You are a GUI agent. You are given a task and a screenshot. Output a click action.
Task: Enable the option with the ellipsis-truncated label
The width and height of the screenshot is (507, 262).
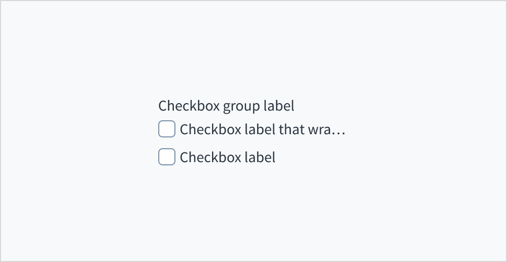(x=167, y=129)
